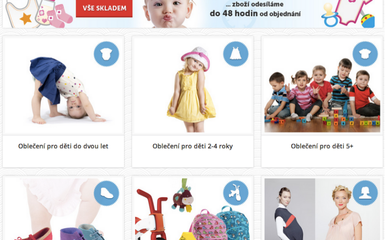The height and width of the screenshot is (240, 385).
Task: Click the pacifier illustration in banner
Action: [330, 15]
